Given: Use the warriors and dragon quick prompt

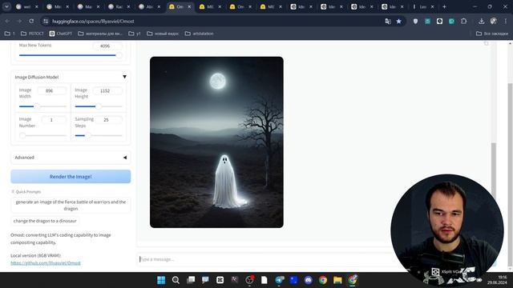Looking at the screenshot, I should [71, 205].
